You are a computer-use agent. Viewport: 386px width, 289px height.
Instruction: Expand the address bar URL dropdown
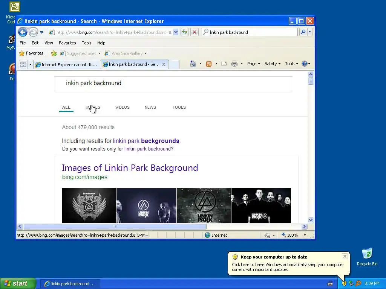[176, 32]
